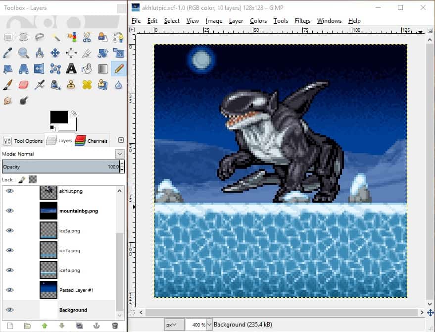435x332 pixels.
Task: Hide the mountainbg.png layer
Action: pyautogui.click(x=10, y=211)
